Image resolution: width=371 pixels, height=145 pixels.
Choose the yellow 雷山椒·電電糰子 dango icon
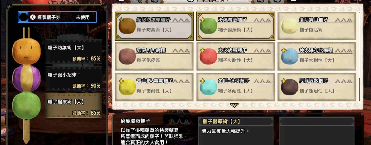click(127, 87)
